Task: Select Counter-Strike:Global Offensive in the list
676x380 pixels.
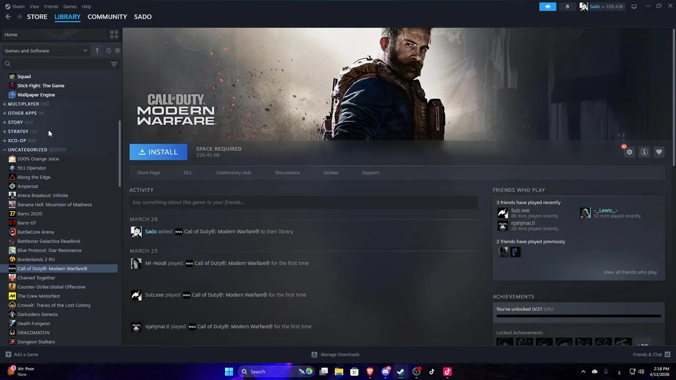Action: [51, 287]
